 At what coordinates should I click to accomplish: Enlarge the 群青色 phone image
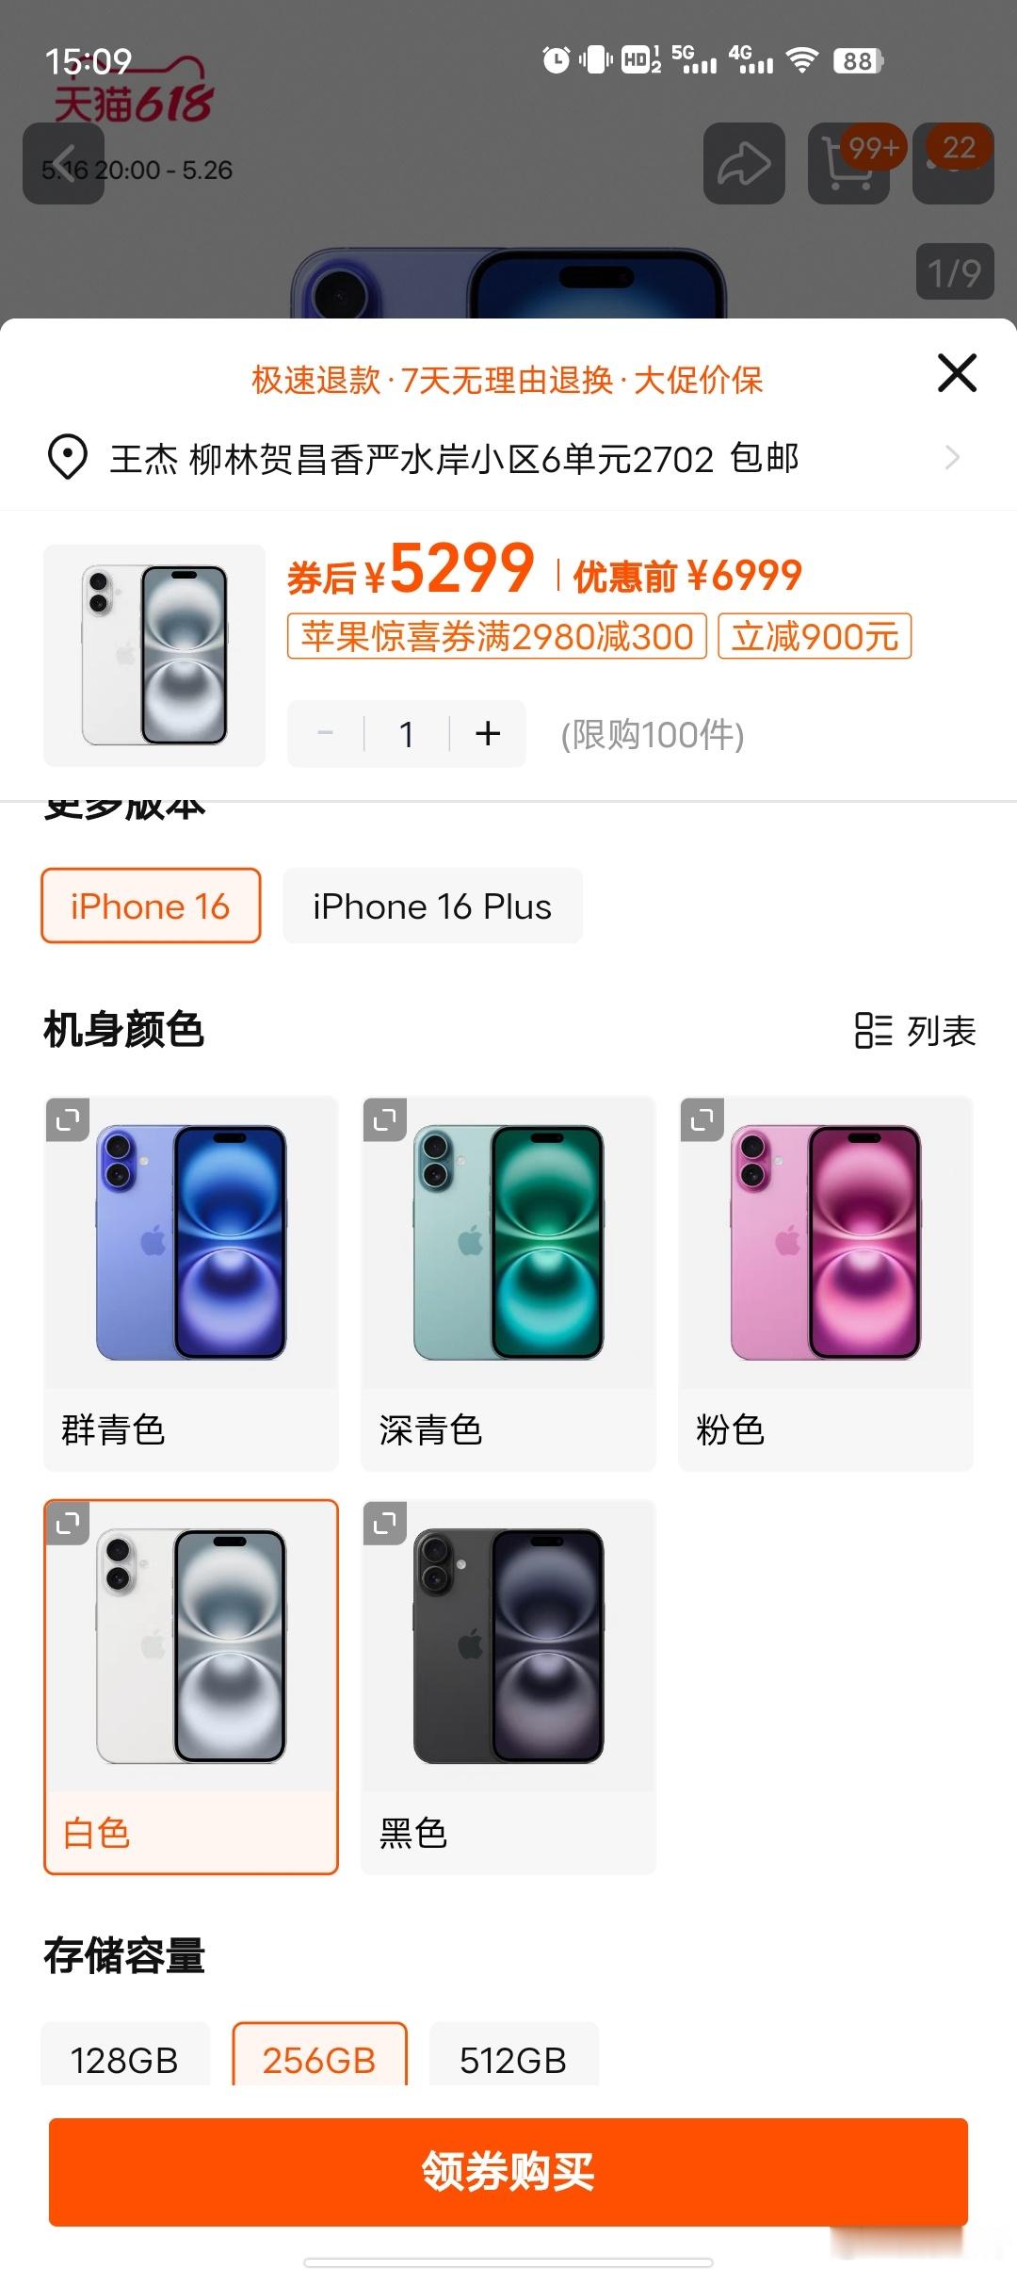(x=68, y=1119)
